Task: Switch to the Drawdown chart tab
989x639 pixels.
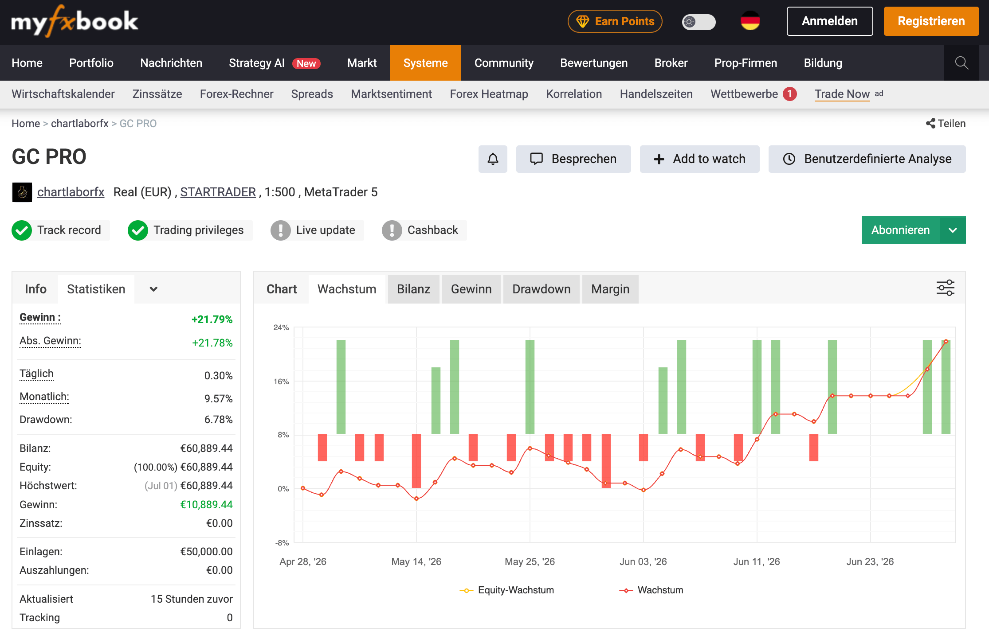Action: pos(541,289)
